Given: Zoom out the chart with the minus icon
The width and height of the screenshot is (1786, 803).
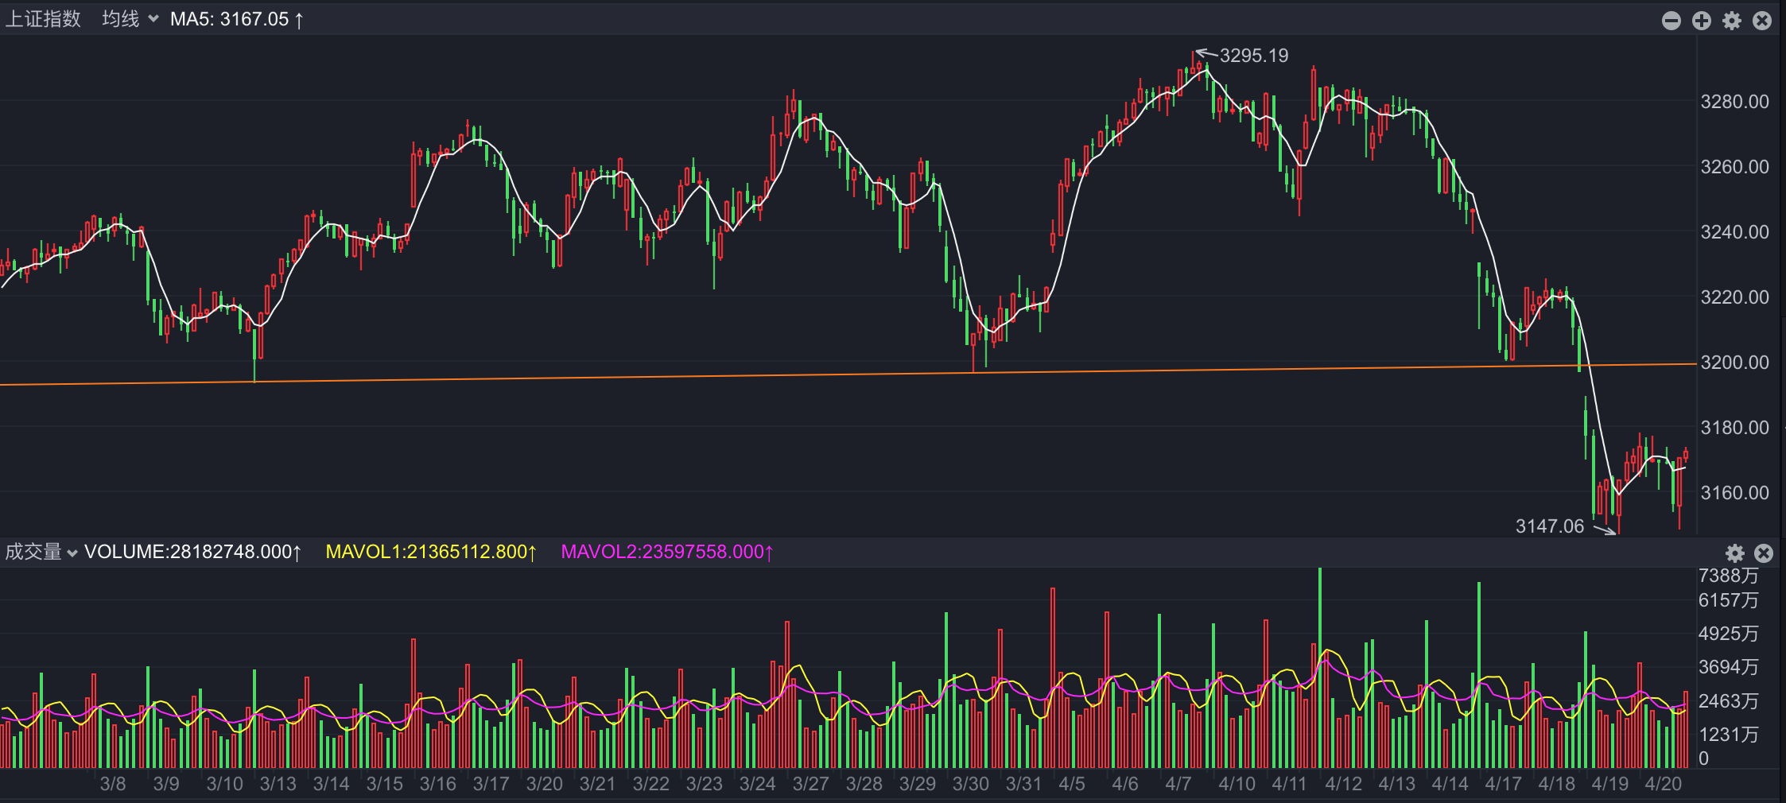Looking at the screenshot, I should click(1671, 21).
